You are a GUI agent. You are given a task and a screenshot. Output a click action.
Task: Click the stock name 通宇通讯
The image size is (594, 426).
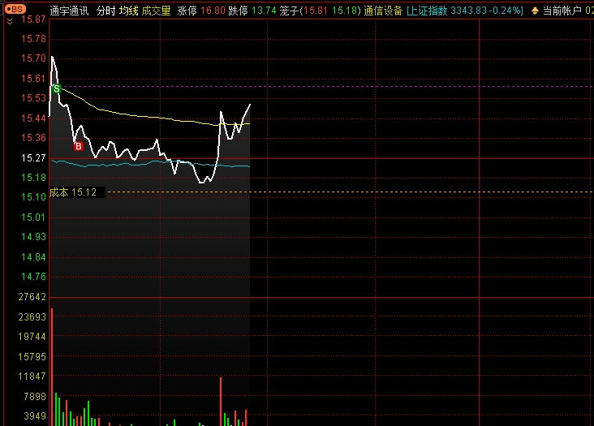69,11
